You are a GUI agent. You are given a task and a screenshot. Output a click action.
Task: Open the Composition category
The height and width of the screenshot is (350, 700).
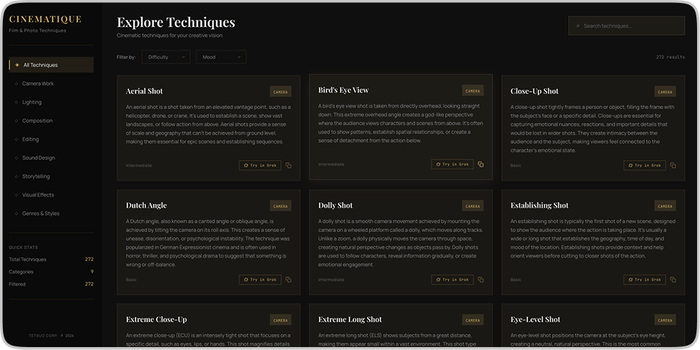51,121
